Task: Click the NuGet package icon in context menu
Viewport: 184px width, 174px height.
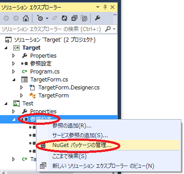Action: pyautogui.click(x=43, y=146)
